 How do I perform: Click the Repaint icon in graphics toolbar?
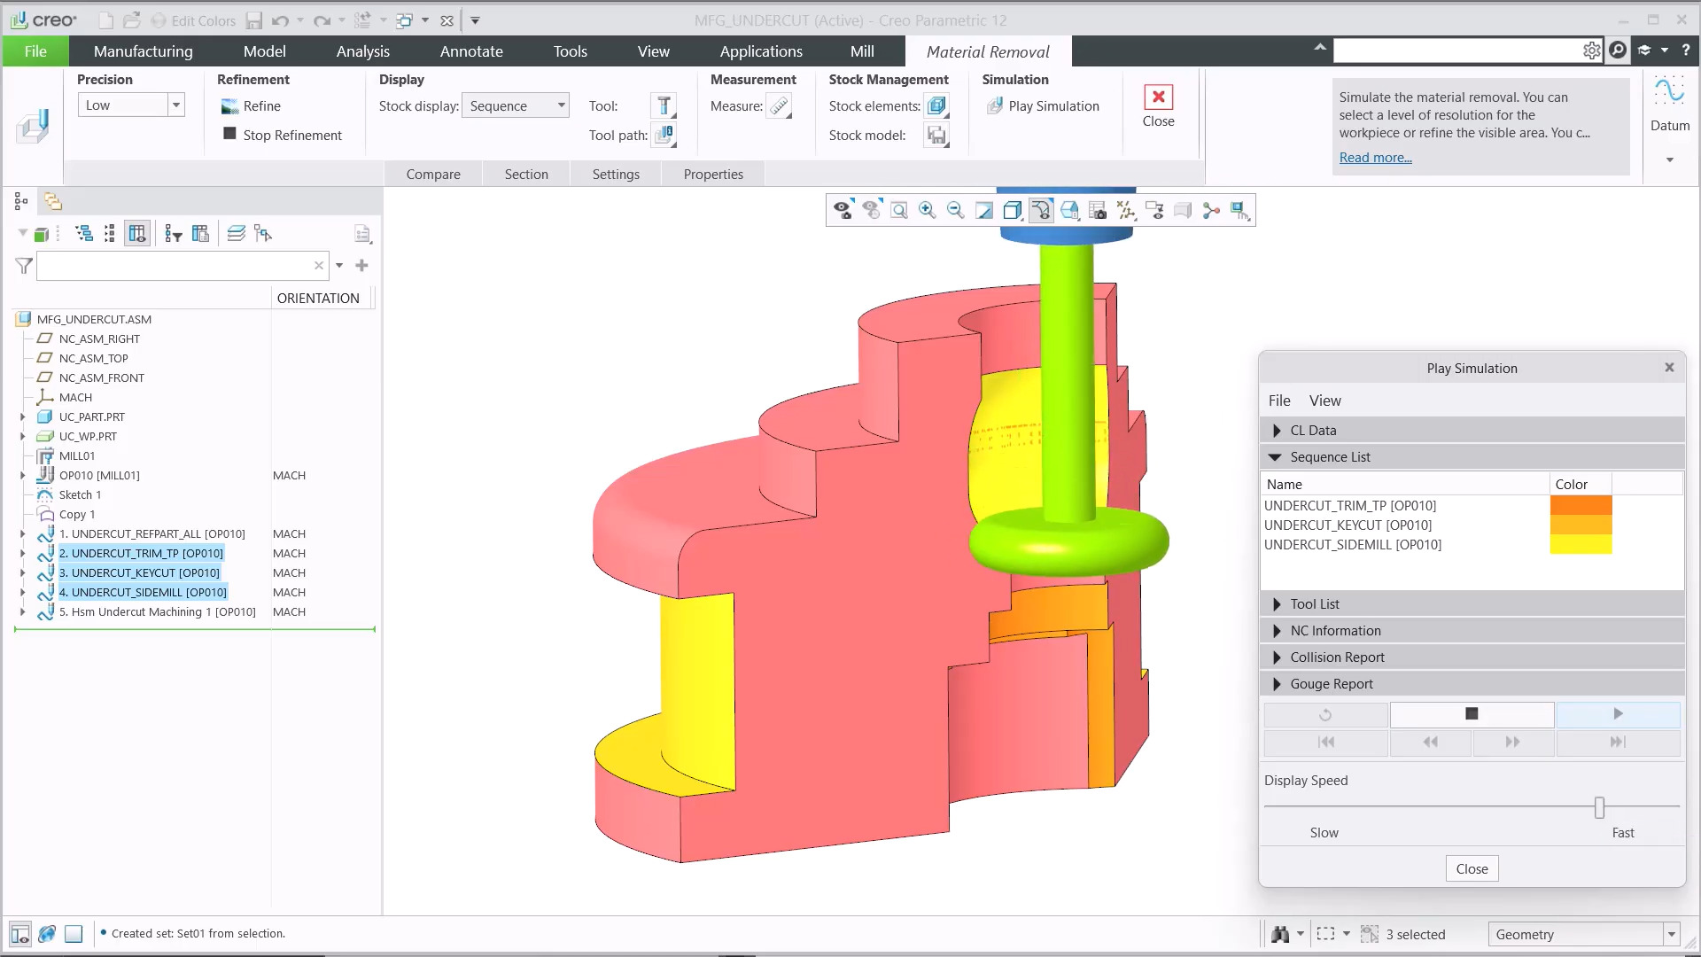tap(983, 210)
